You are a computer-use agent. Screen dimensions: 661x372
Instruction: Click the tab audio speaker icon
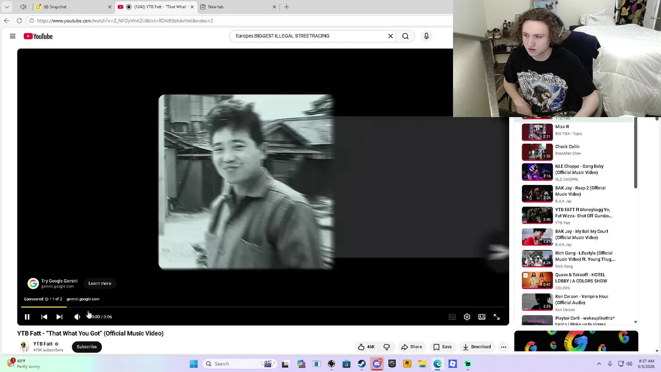23,7
